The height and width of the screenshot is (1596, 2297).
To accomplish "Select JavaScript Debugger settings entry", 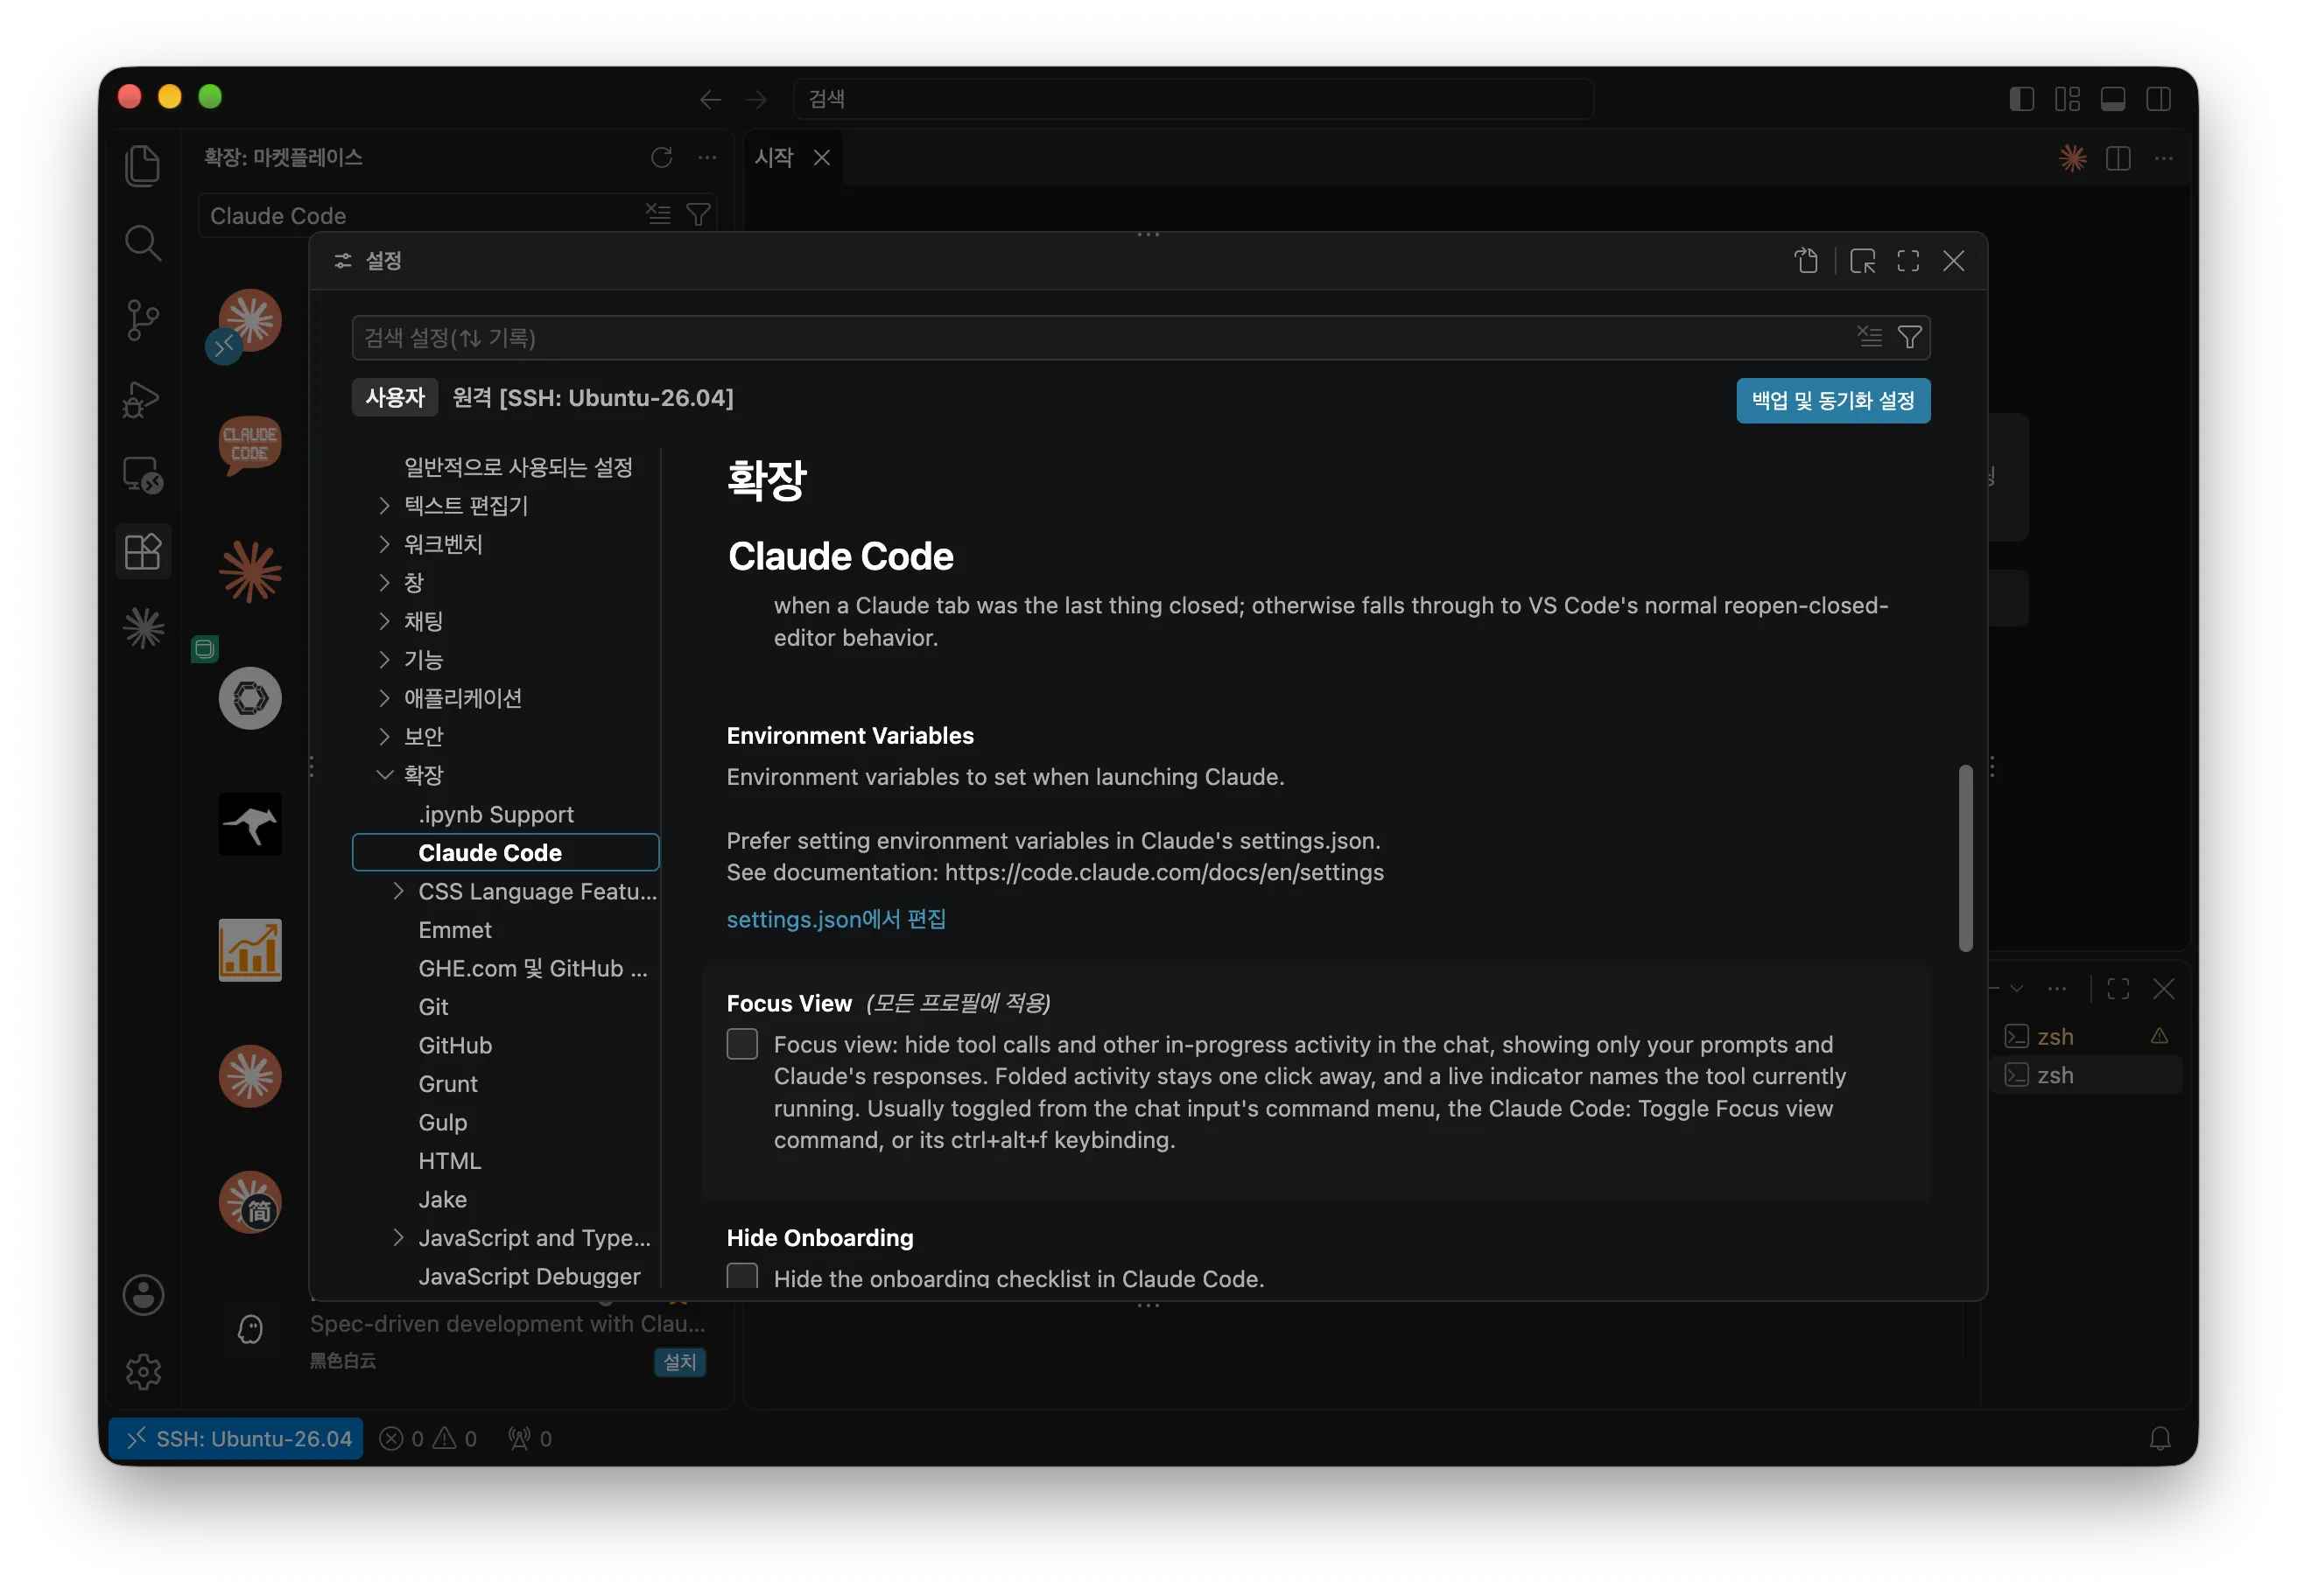I will pos(528,1277).
